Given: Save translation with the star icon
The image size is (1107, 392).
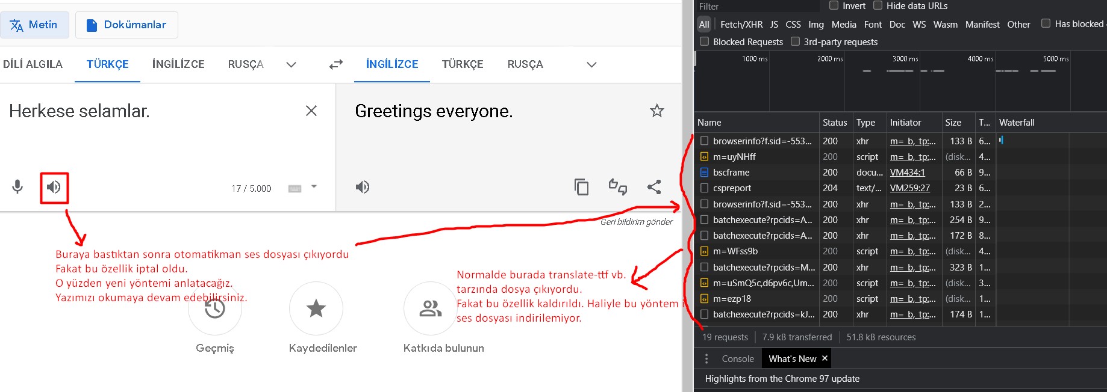Looking at the screenshot, I should pos(657,111).
